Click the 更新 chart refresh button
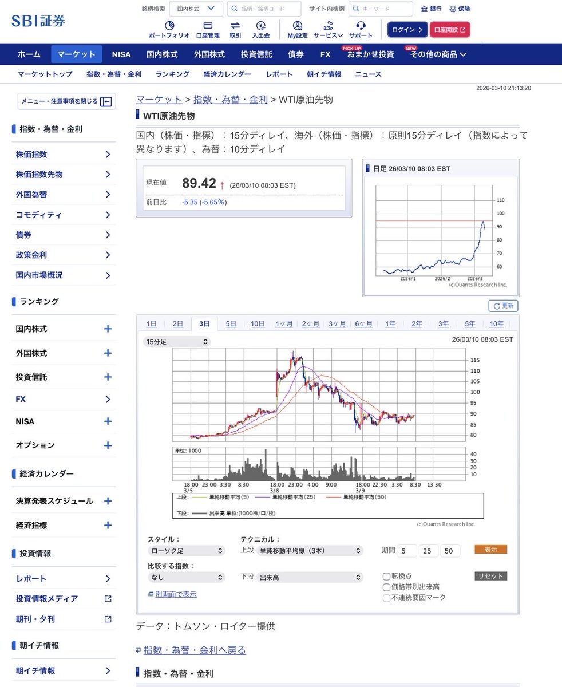This screenshot has height=687, width=562. 502,306
